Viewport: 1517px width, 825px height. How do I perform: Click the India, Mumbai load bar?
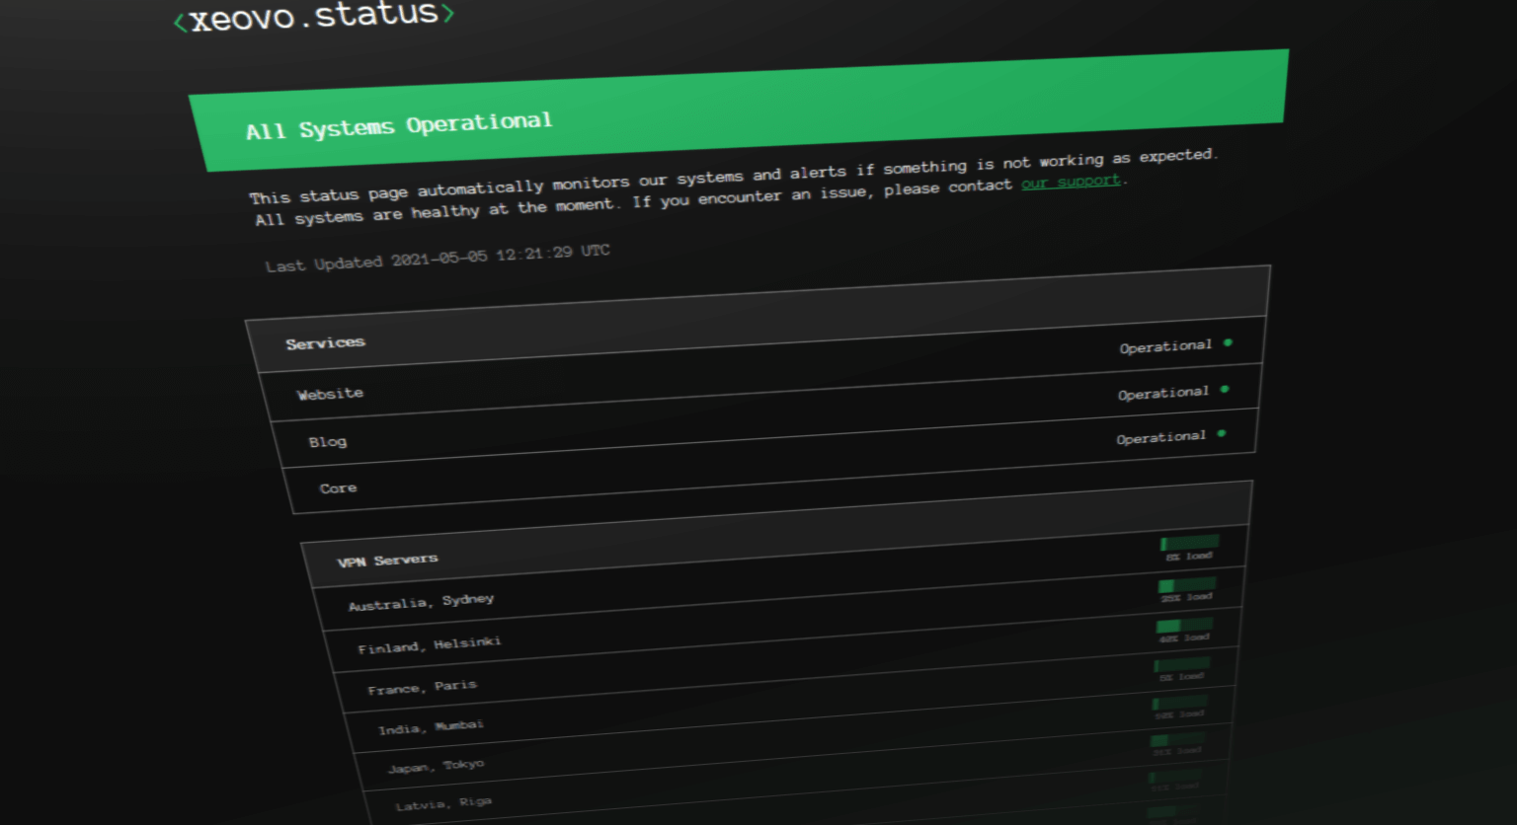tap(1181, 664)
